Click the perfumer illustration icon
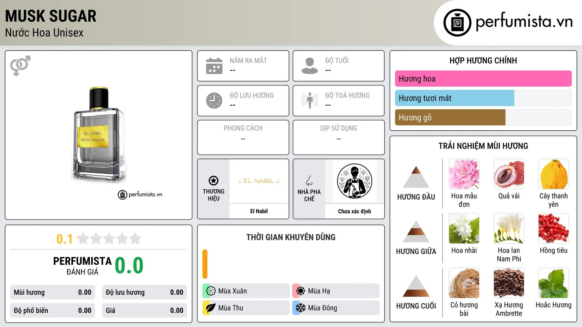This screenshot has width=582, height=327. coord(354,181)
